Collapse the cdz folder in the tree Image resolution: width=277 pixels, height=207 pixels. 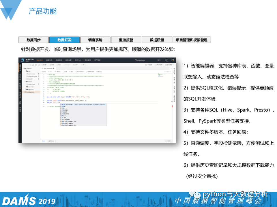pos(25,71)
